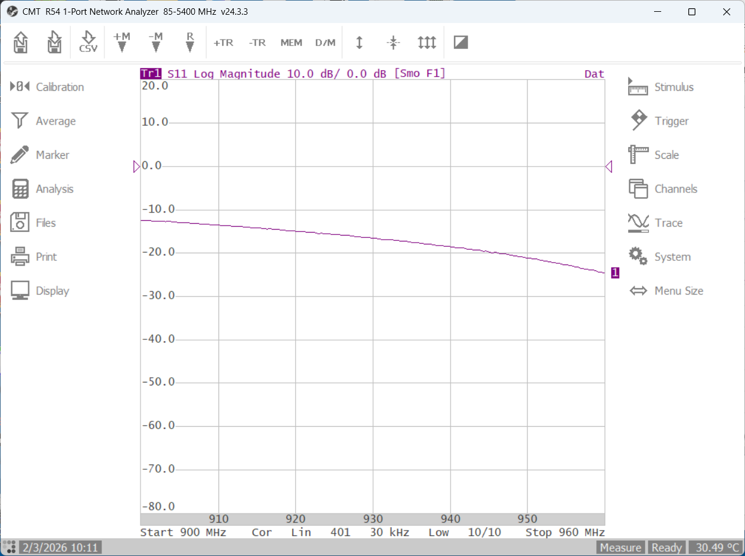Click the Analysis calculator icon
The width and height of the screenshot is (745, 556).
click(x=20, y=189)
